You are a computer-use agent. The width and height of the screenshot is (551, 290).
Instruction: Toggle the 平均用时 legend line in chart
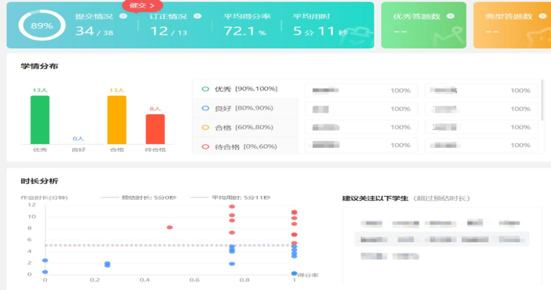231,198
